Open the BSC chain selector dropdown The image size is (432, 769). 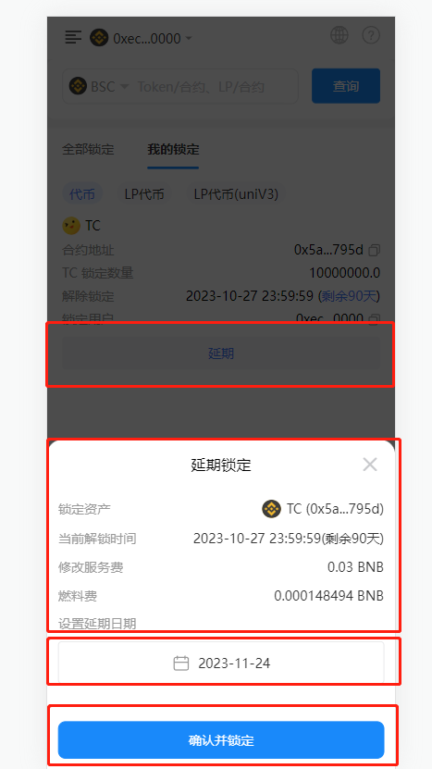coord(99,87)
